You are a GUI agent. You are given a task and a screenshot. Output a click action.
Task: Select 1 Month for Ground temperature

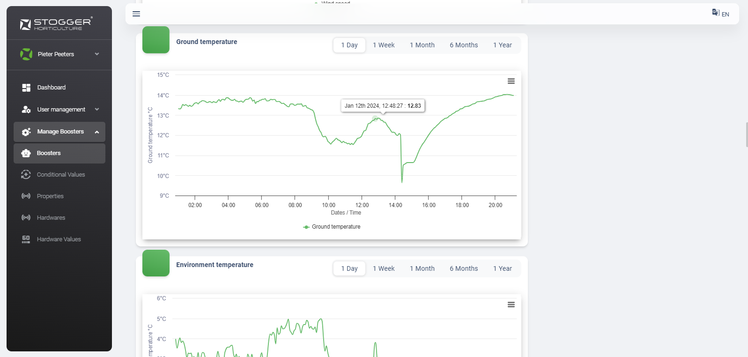(x=422, y=45)
